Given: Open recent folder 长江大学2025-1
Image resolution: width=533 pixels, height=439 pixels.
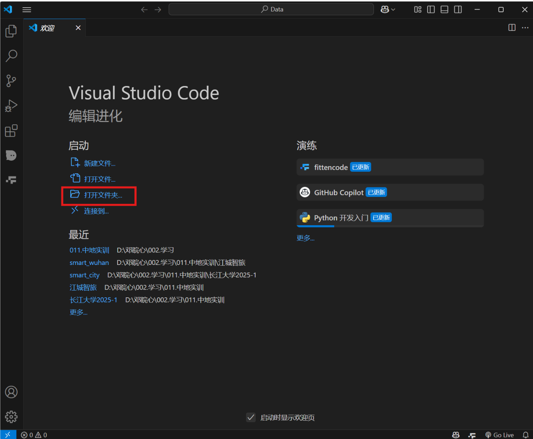Looking at the screenshot, I should [x=93, y=300].
